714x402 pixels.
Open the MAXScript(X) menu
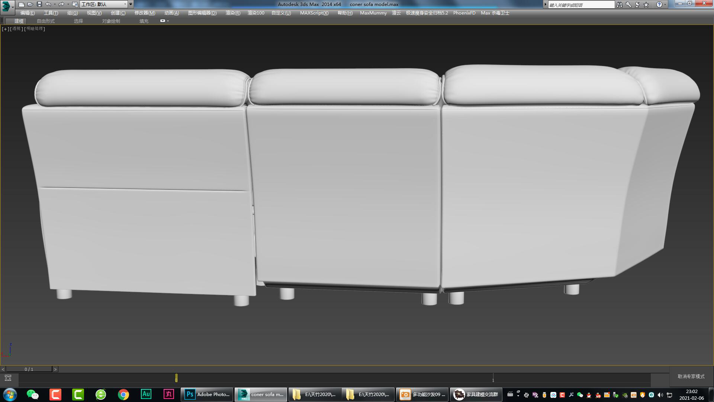click(x=314, y=13)
